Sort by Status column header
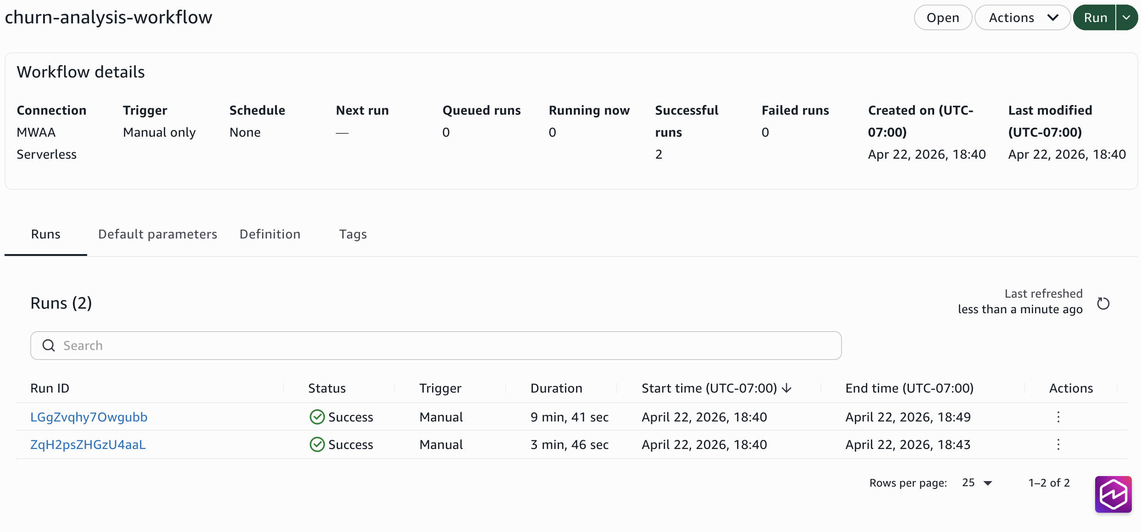This screenshot has height=532, width=1141. [x=327, y=388]
